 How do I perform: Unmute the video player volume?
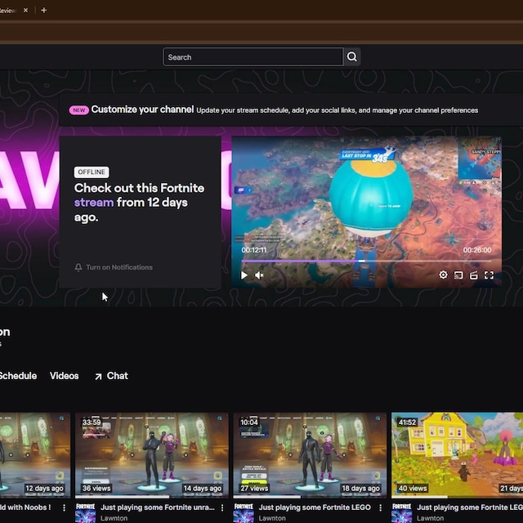259,275
